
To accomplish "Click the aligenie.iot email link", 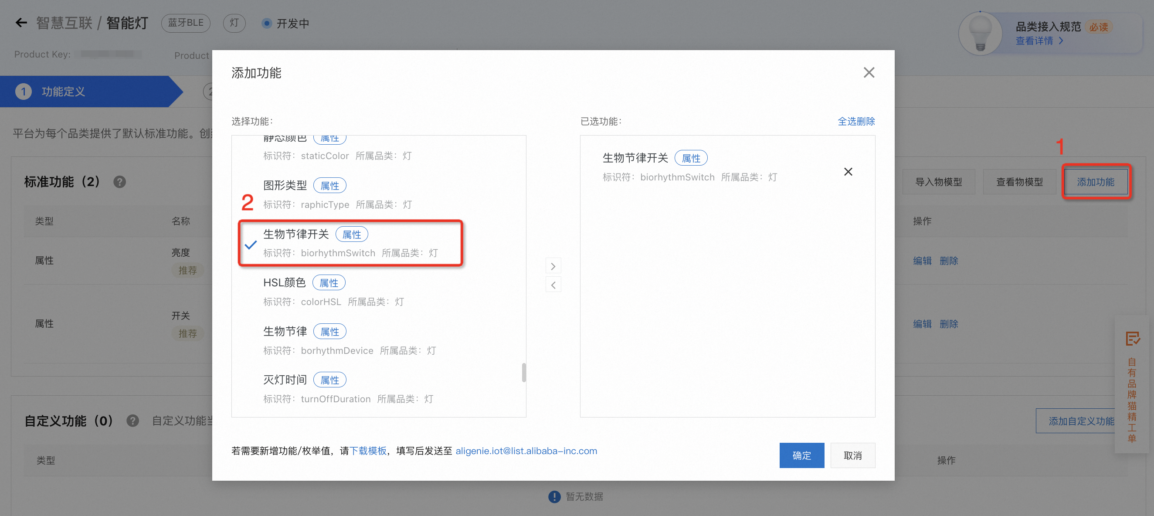I will (x=526, y=451).
